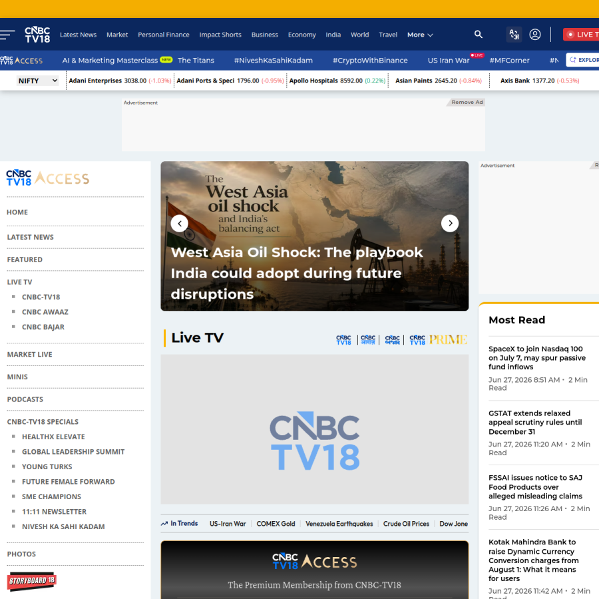
Task: Open GLOBAL LEADERSHIP SUMMIT sidebar item
Action: 73,451
